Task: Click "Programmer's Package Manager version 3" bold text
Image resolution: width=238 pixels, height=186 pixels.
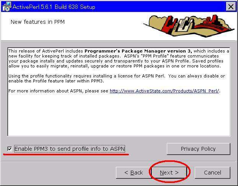Action: (x=138, y=51)
